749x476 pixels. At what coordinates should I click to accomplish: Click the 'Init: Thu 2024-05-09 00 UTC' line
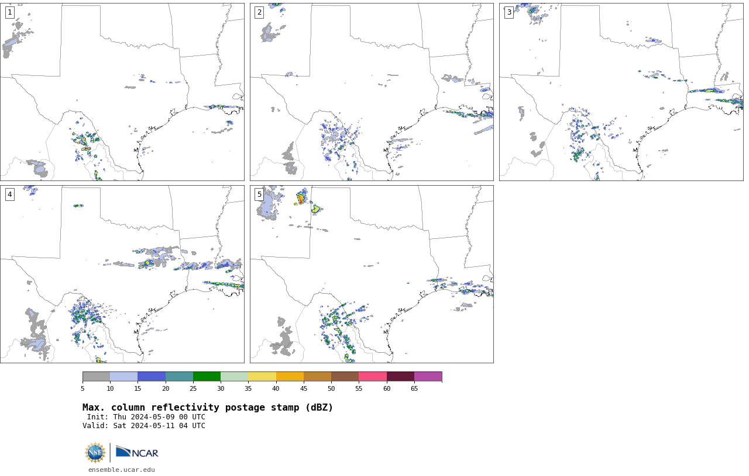(146, 417)
